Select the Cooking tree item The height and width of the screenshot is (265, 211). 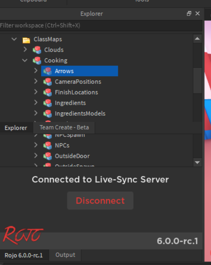tap(56, 61)
